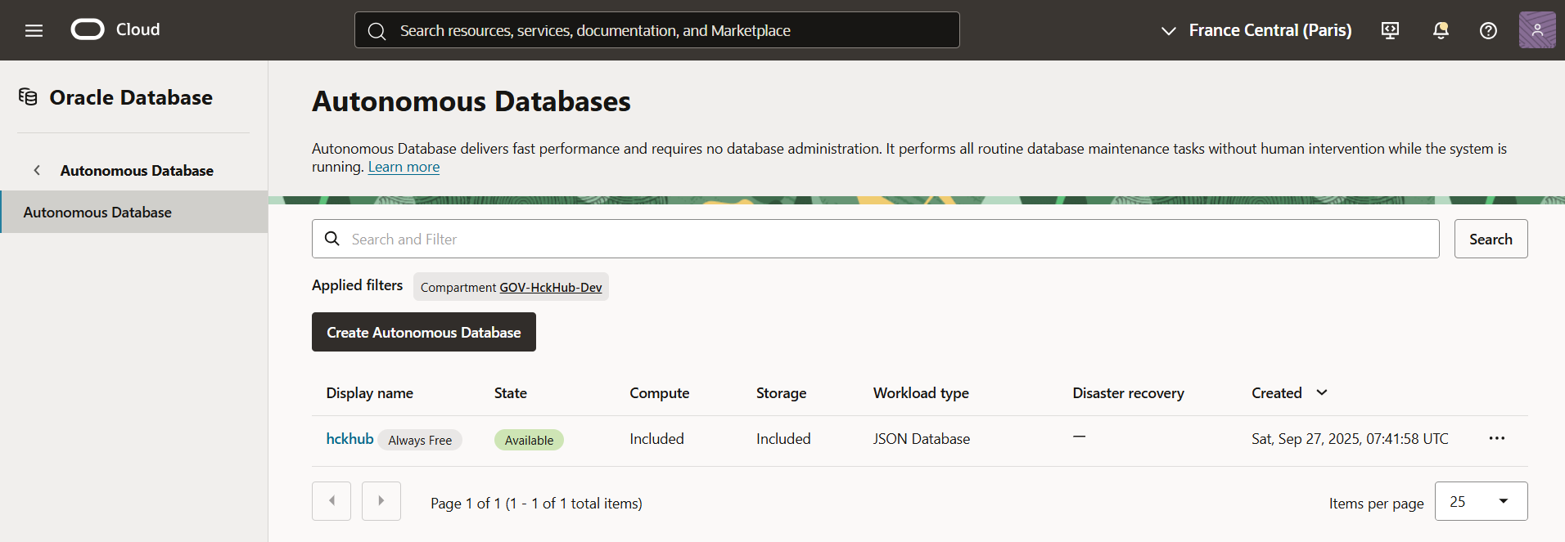Click the Included value under Storage
The height and width of the screenshot is (542, 1565).
(783, 439)
